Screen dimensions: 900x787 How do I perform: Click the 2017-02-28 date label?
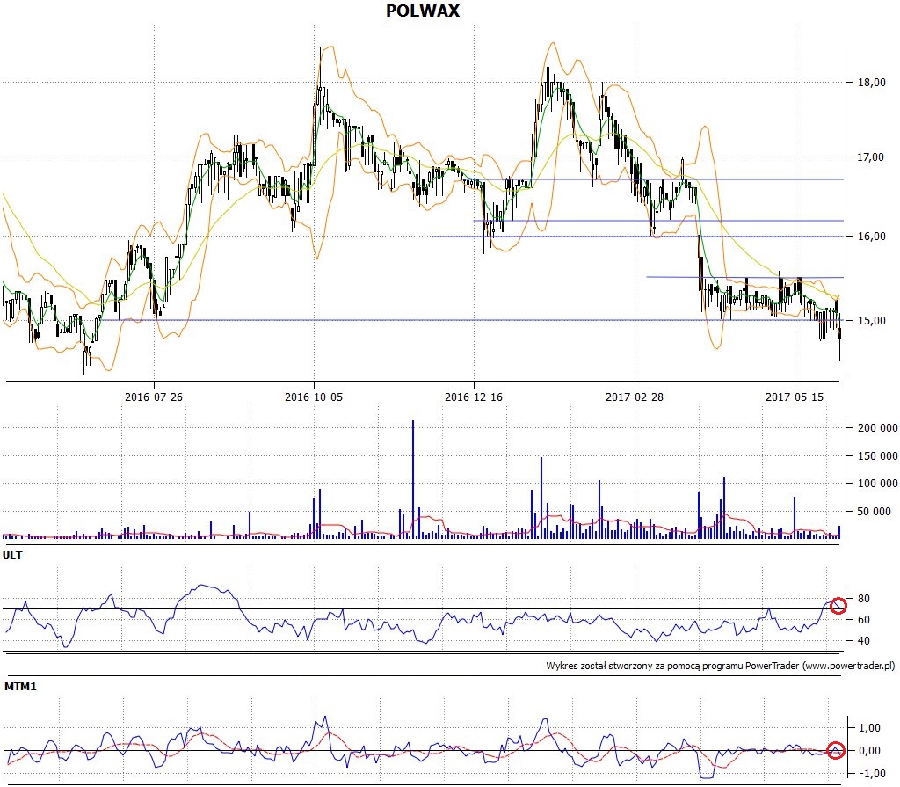(x=635, y=397)
